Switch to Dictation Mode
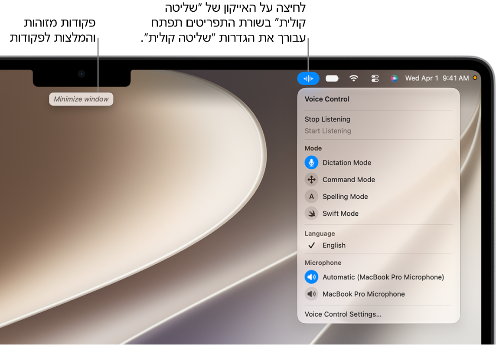This screenshot has width=496, height=345. pos(347,163)
